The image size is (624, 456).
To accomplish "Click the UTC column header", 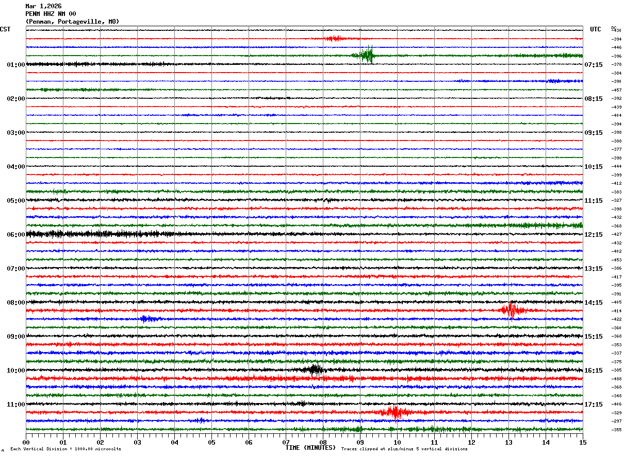I will pos(596,29).
